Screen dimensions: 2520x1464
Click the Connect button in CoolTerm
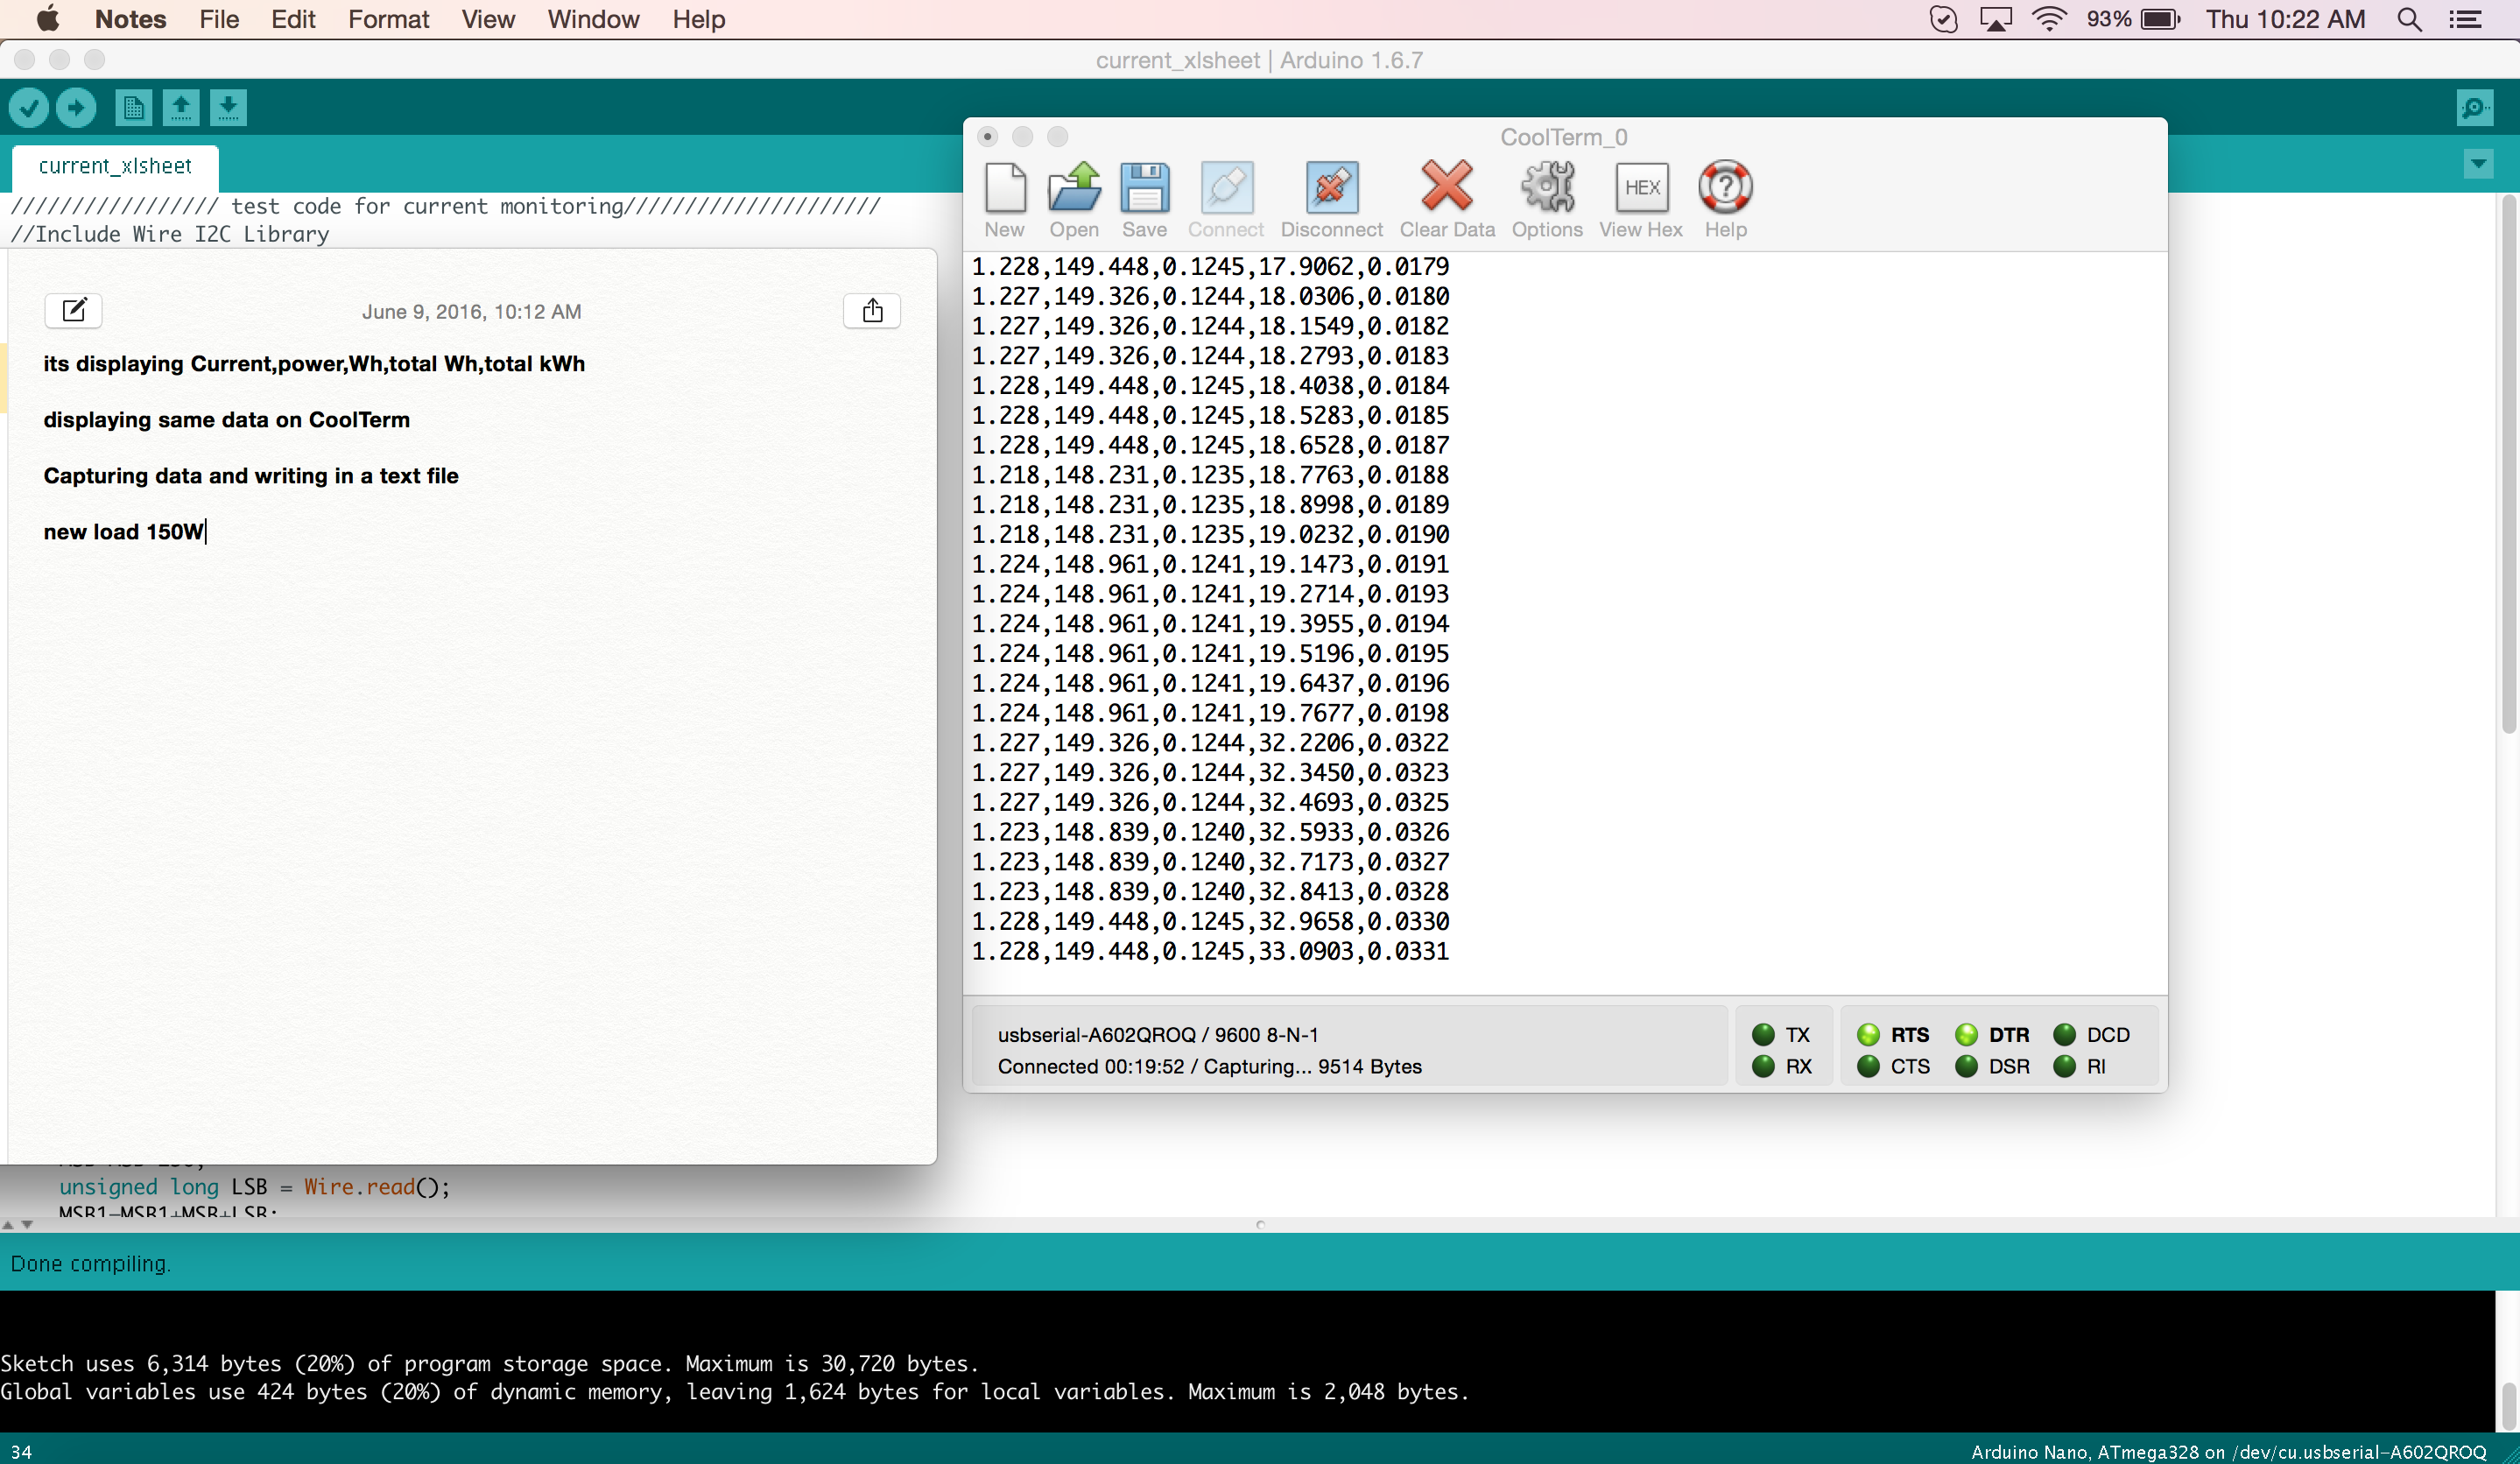pyautogui.click(x=1226, y=199)
